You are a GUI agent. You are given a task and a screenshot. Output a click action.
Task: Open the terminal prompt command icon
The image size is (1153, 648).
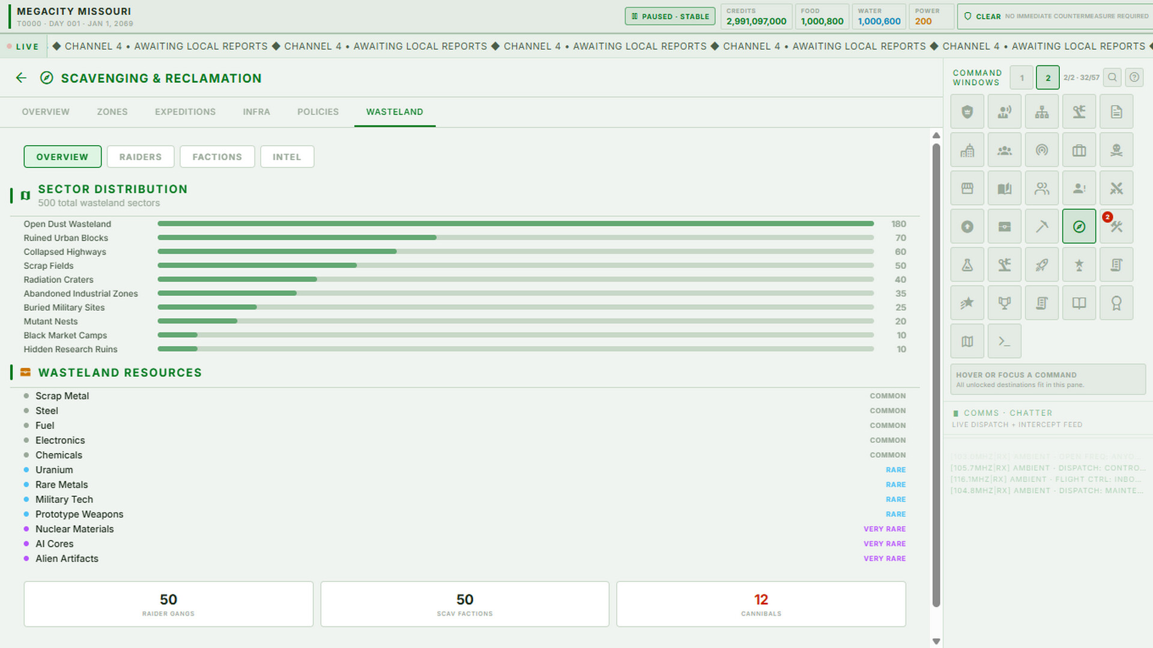click(x=1004, y=341)
